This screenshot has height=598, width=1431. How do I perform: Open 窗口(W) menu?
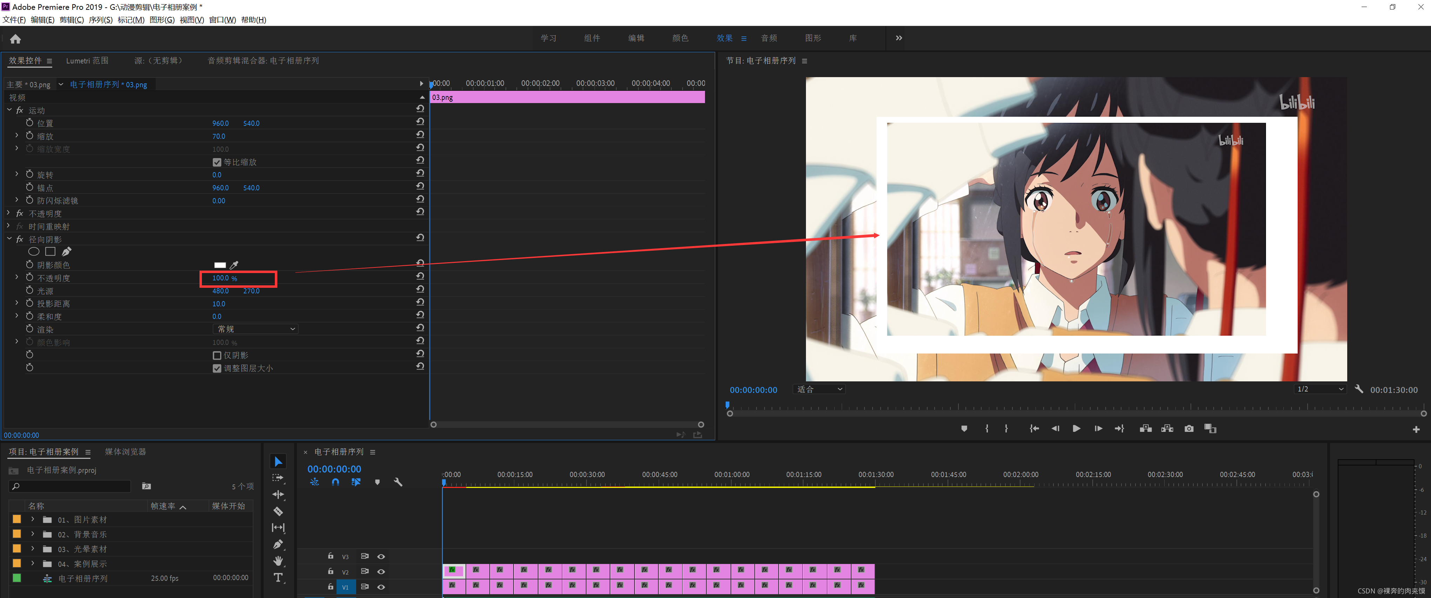pos(222,20)
